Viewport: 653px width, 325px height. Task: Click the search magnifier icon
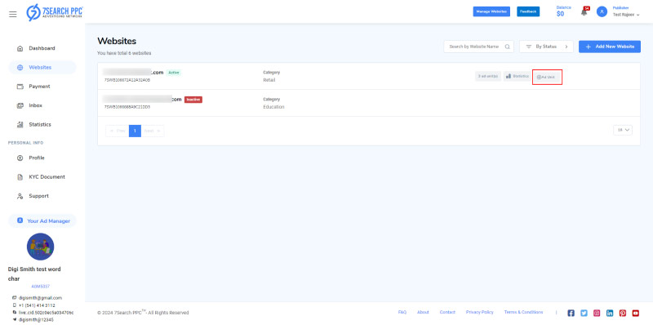507,47
